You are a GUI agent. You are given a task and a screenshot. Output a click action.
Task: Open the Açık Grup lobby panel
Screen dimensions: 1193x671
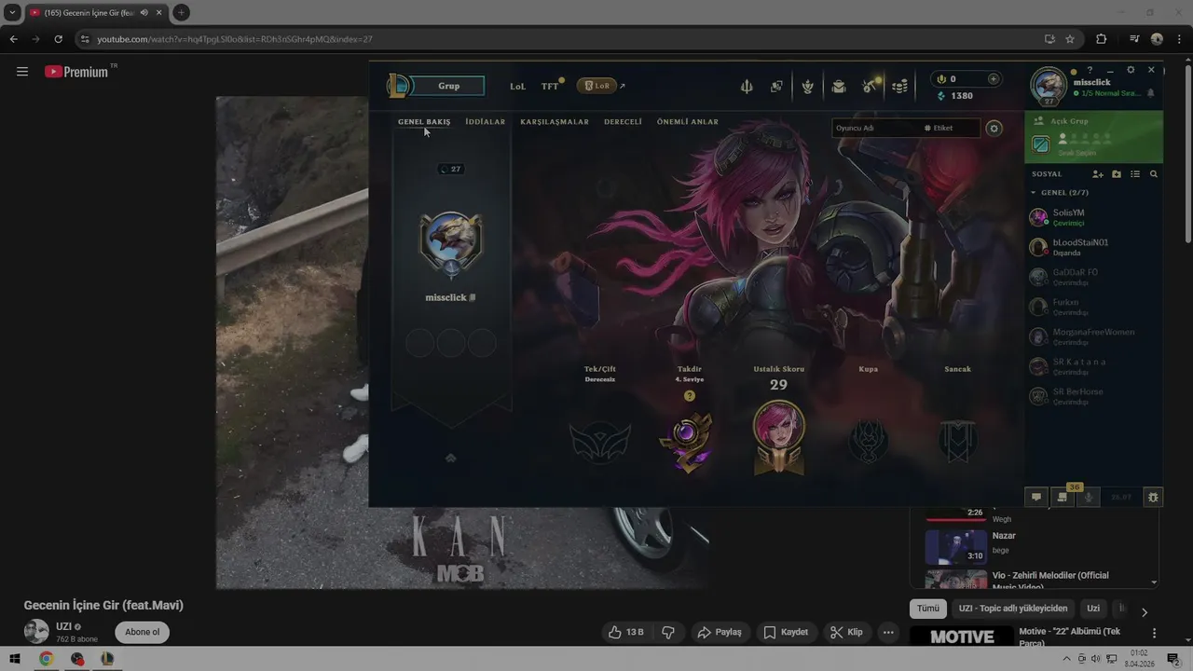pos(1093,137)
